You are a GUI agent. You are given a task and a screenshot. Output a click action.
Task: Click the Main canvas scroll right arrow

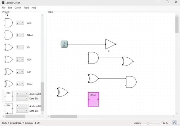(x=173, y=117)
